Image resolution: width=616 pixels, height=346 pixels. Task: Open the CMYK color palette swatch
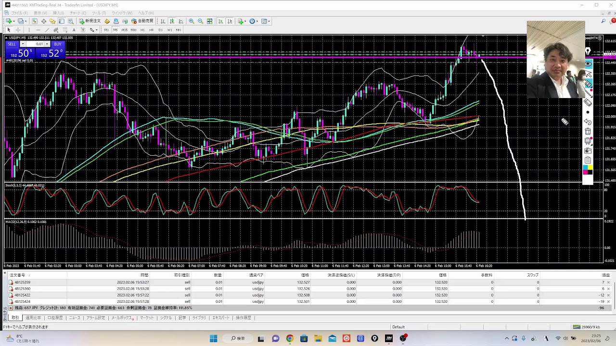tap(588, 170)
